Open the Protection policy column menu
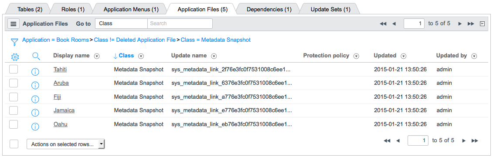Image resolution: width=493 pixels, height=157 pixels. point(356,56)
